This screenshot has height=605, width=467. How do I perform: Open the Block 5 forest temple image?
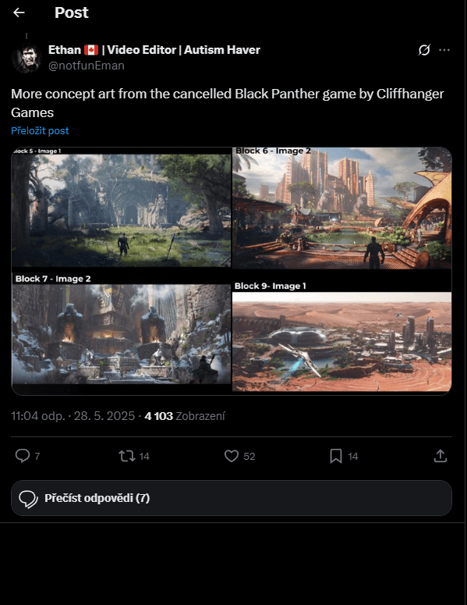(122, 207)
